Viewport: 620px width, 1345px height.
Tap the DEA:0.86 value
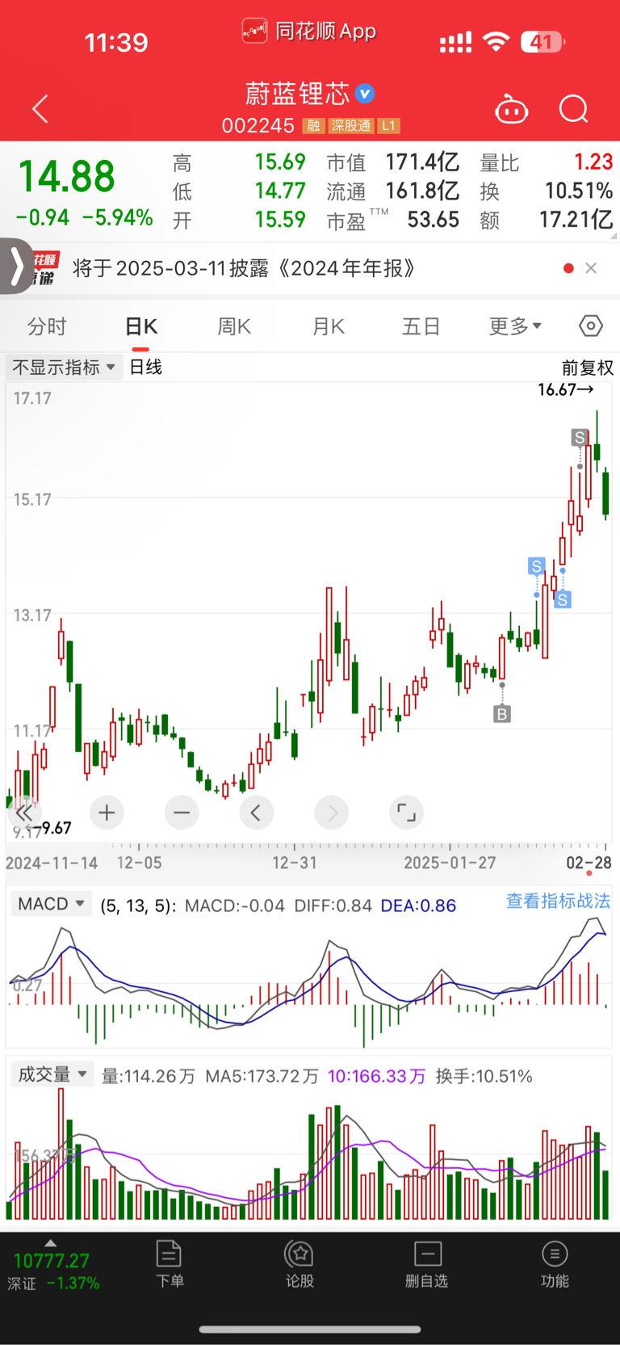(418, 906)
